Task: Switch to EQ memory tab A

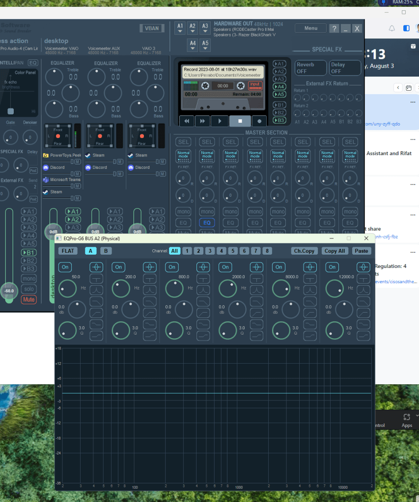Action: pos(91,251)
